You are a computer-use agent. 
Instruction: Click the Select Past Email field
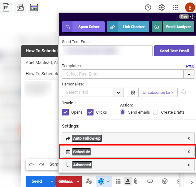coord(123,74)
